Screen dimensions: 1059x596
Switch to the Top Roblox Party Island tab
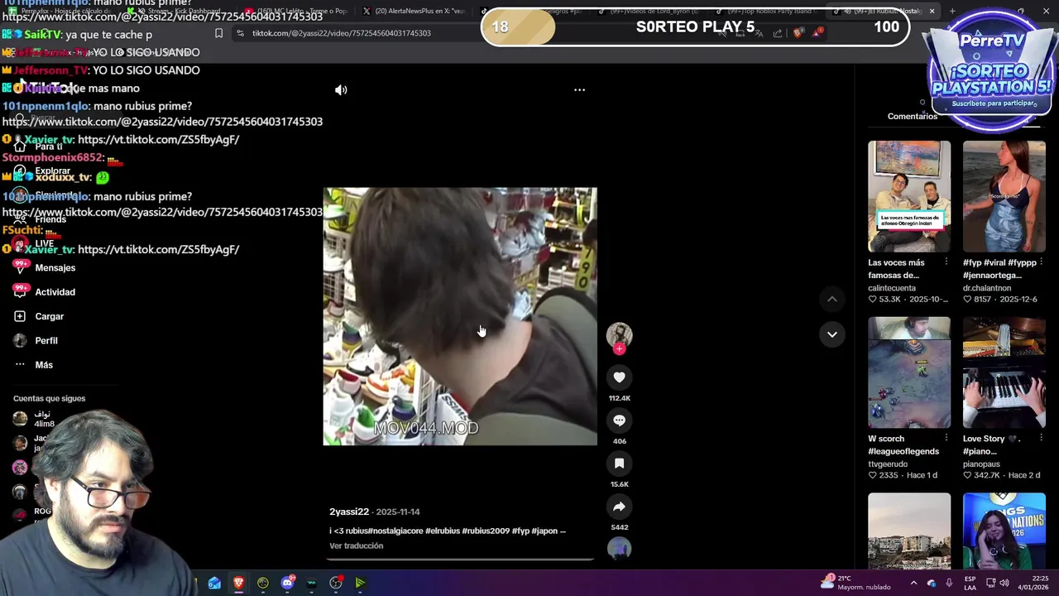769,11
